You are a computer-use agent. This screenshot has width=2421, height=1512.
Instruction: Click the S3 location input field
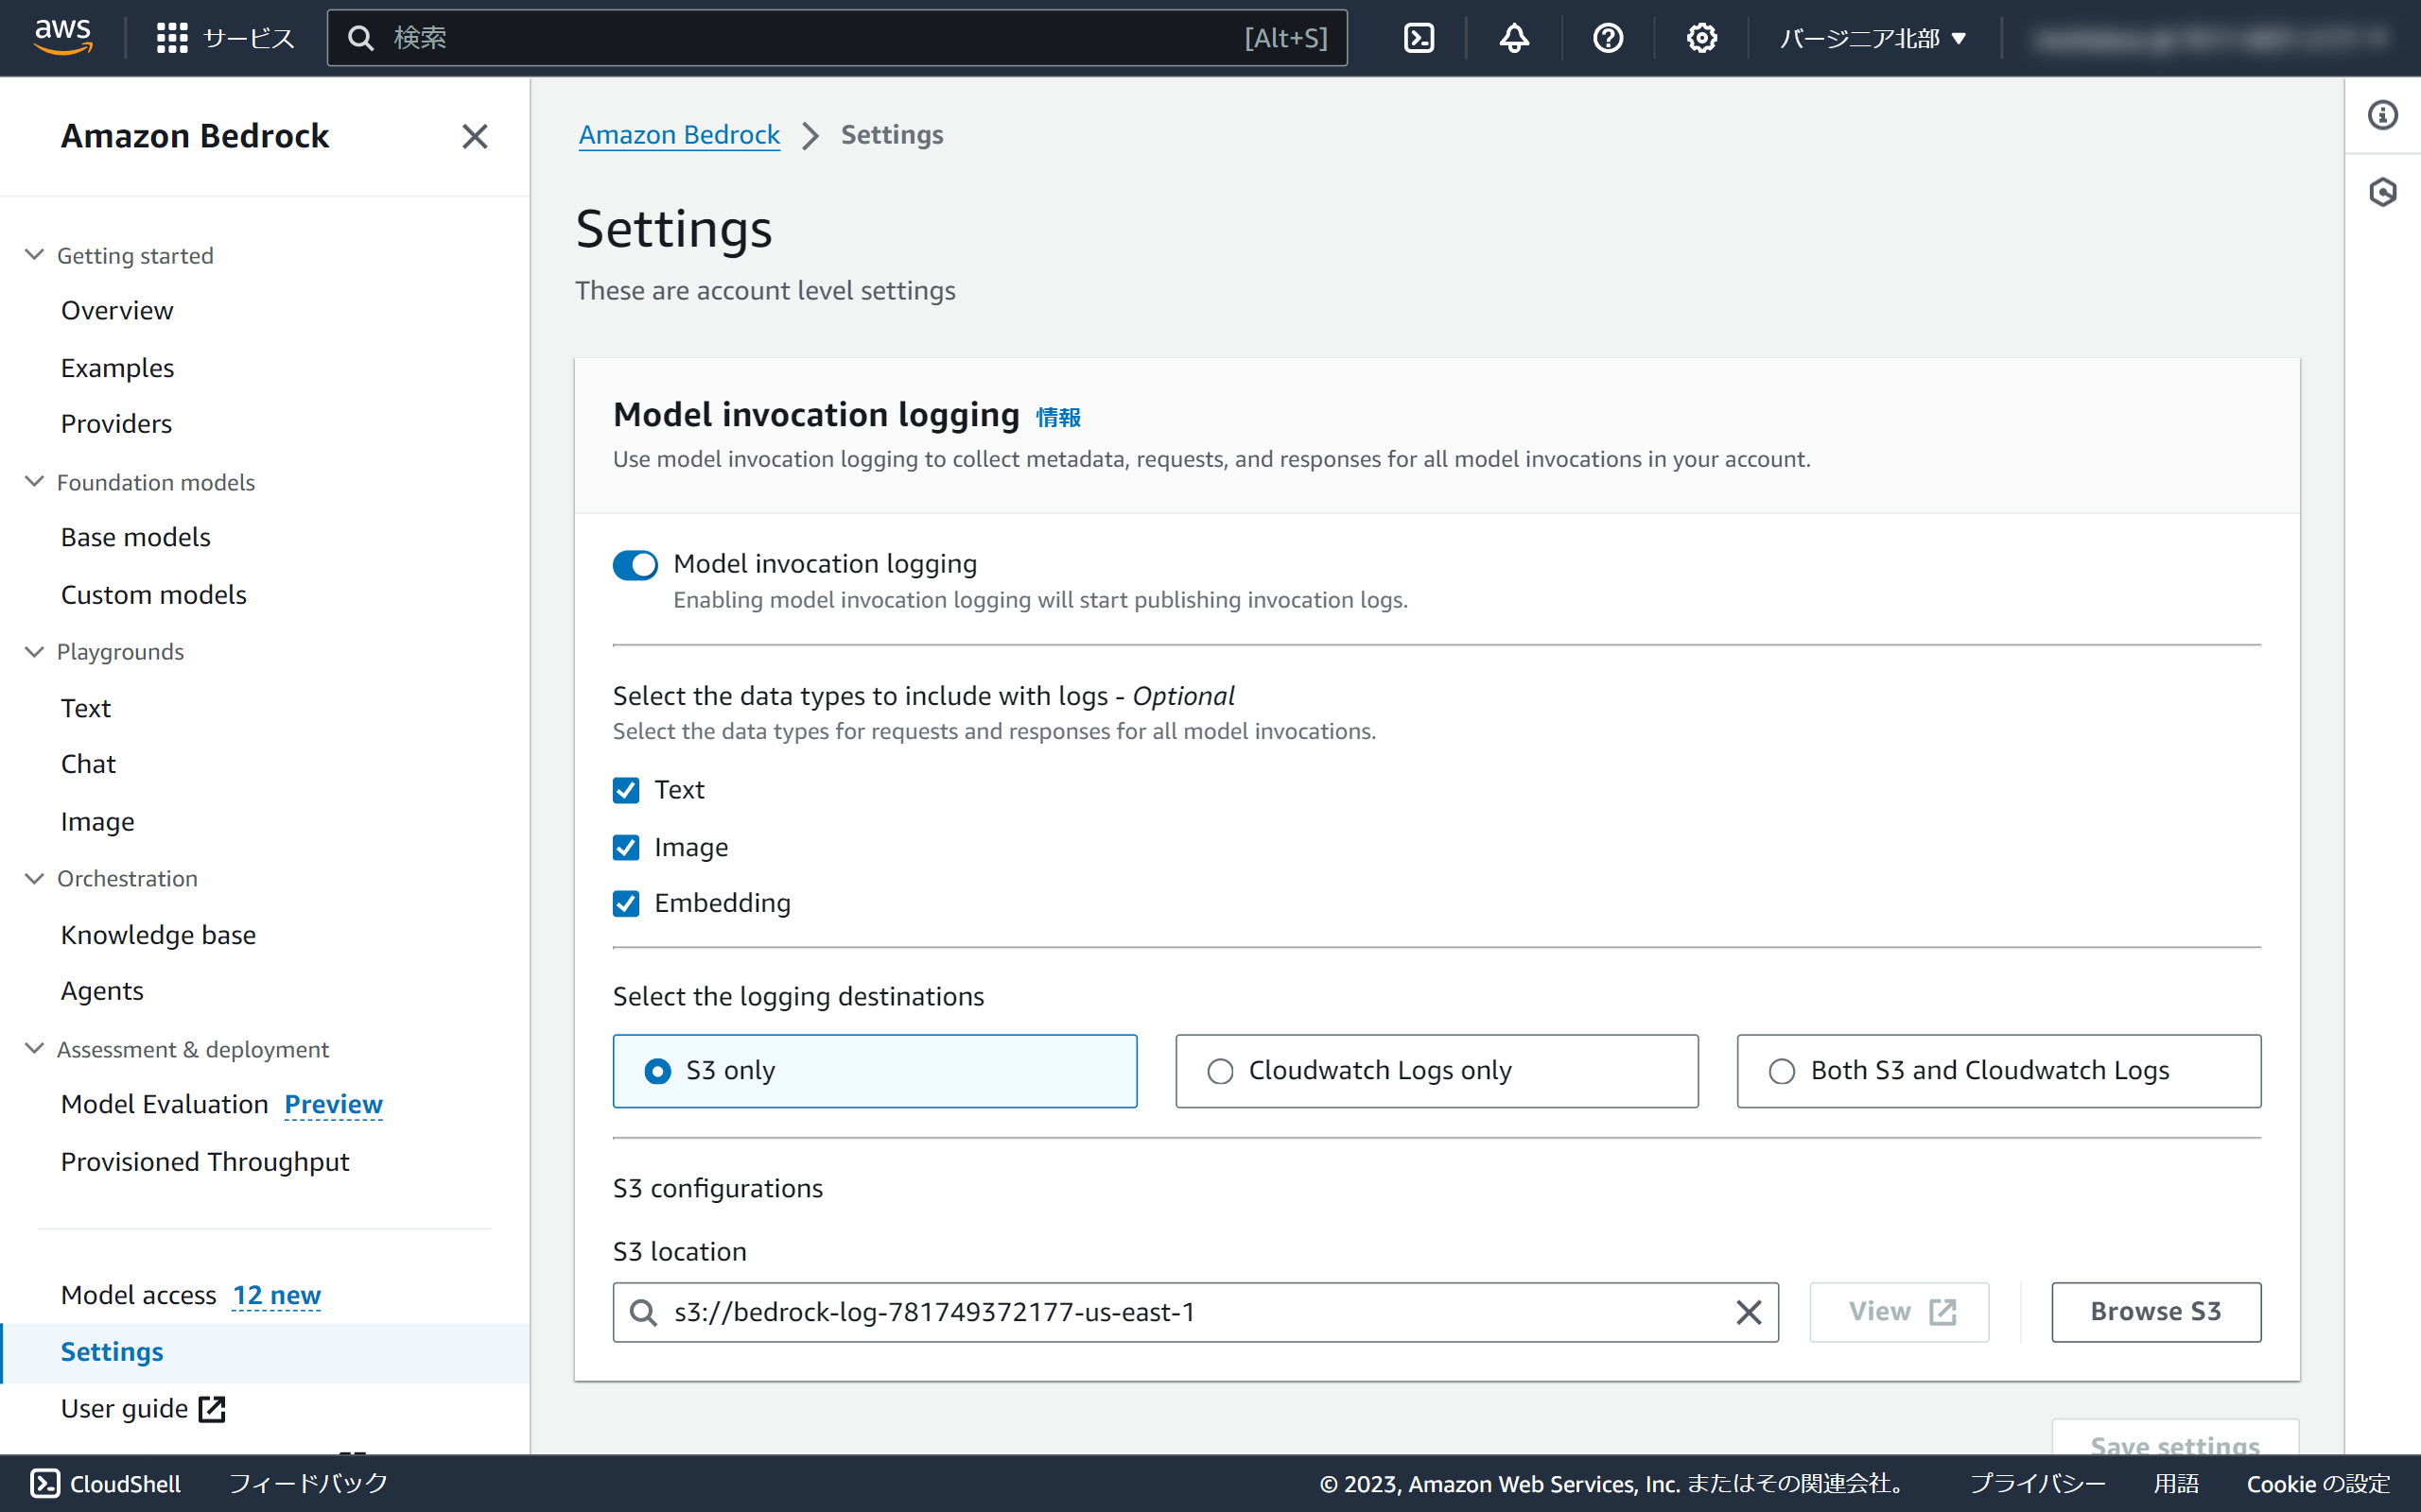click(1191, 1312)
